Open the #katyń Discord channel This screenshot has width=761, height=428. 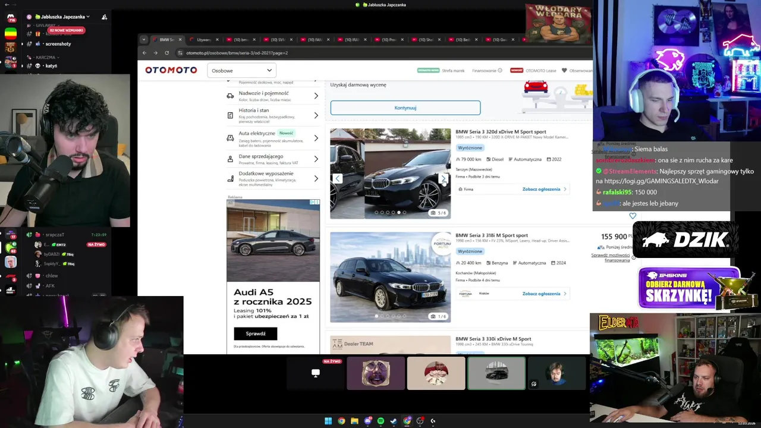(51, 66)
